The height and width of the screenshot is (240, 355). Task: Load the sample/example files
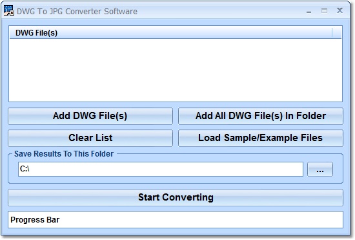tap(261, 138)
